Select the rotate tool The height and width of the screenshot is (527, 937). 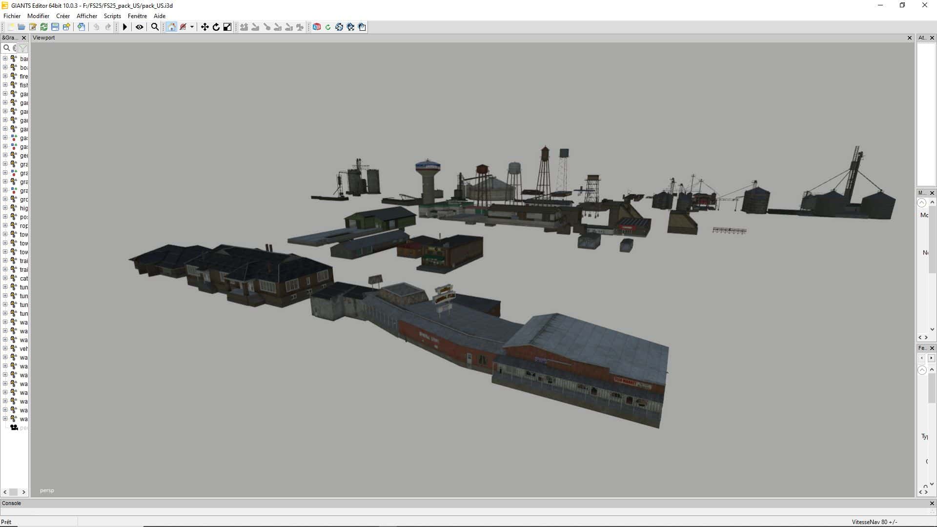click(x=216, y=27)
